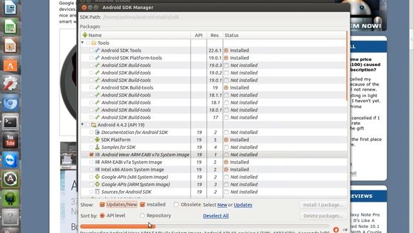Click the stop download icon by the progress bar
The width and height of the screenshot is (414, 233).
pos(336,230)
